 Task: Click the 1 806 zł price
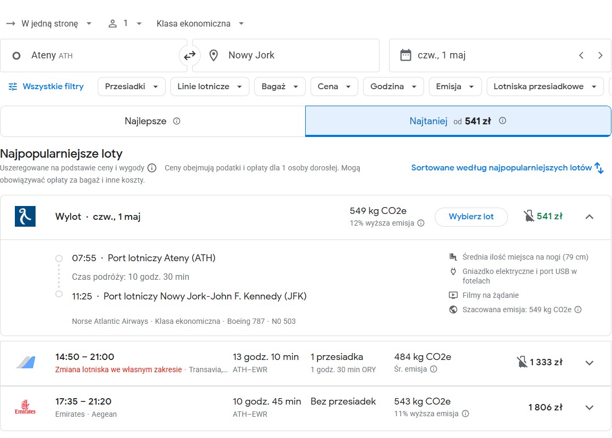(x=546, y=408)
